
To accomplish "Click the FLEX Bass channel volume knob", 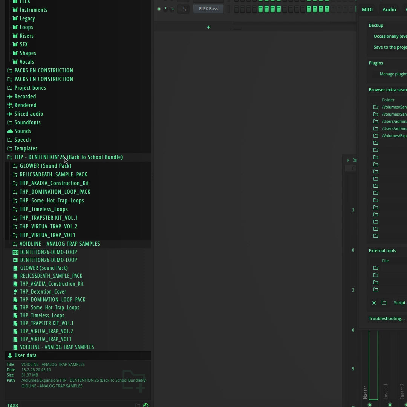I will click(x=172, y=9).
